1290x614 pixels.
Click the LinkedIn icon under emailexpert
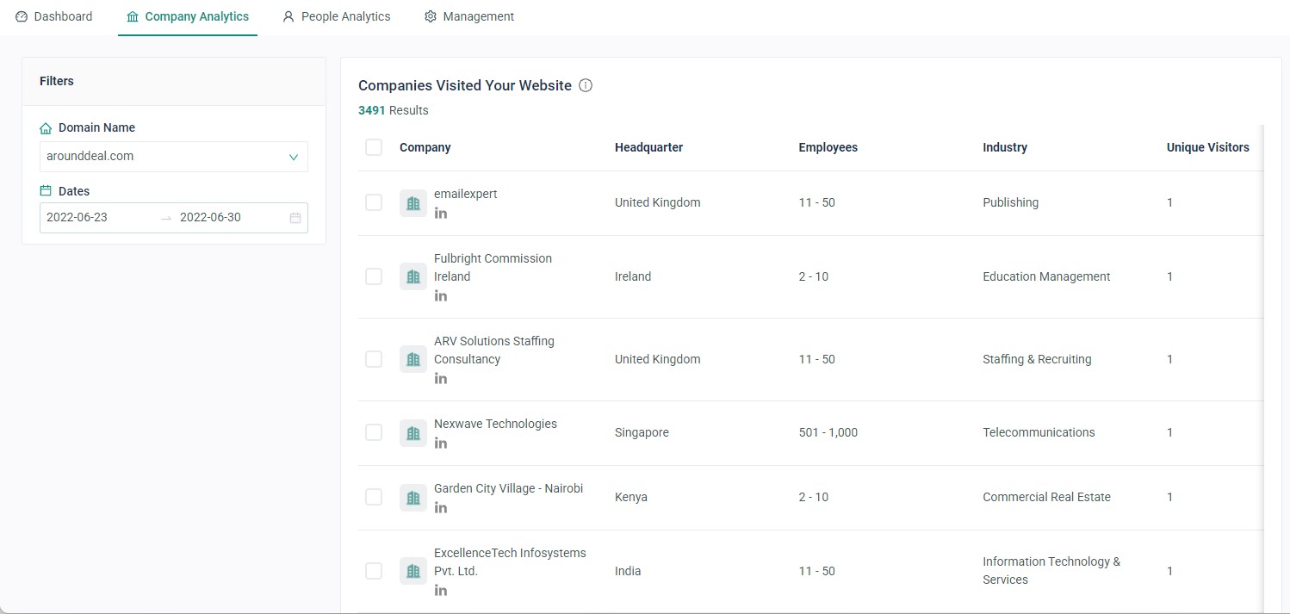point(440,213)
